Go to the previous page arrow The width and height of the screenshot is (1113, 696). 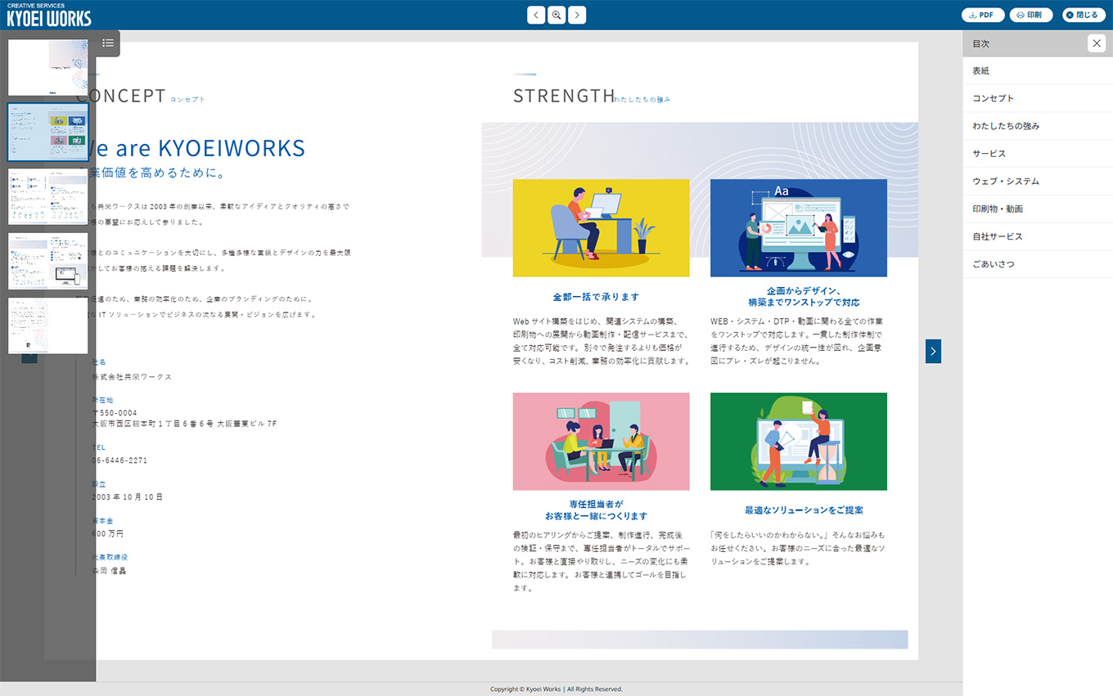point(536,15)
